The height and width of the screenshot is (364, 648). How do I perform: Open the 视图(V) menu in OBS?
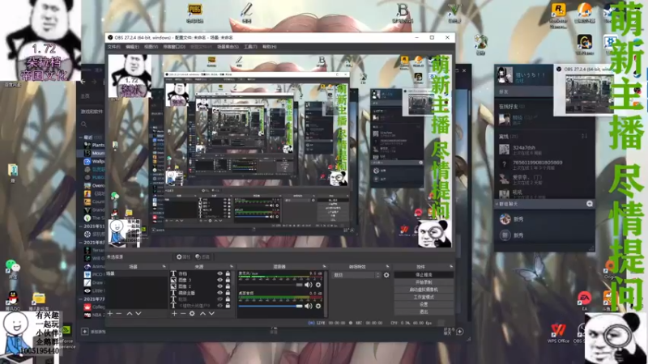(x=151, y=47)
